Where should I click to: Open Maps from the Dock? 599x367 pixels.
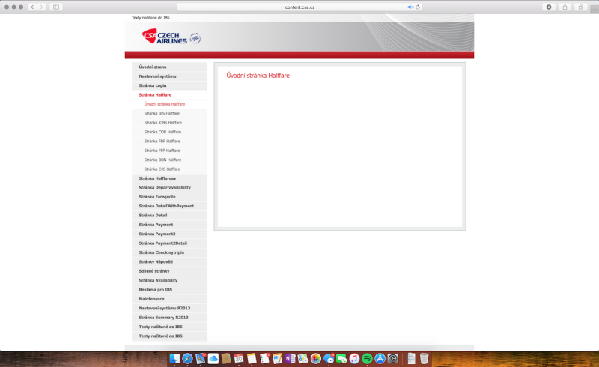303,358
